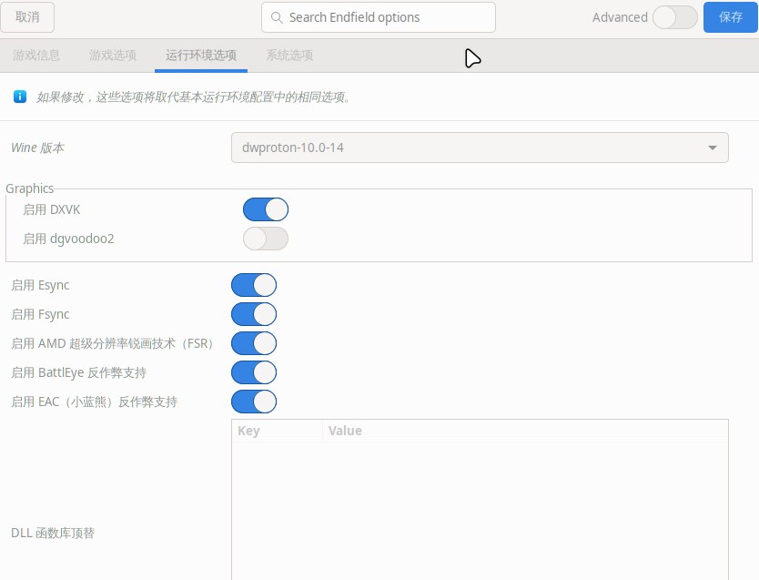Focus the Search Endfield options field

click(387, 17)
